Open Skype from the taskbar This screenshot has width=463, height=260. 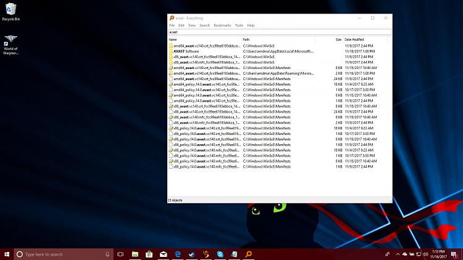click(x=220, y=254)
